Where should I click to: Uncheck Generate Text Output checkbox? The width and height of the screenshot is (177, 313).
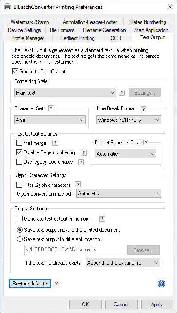point(15,71)
